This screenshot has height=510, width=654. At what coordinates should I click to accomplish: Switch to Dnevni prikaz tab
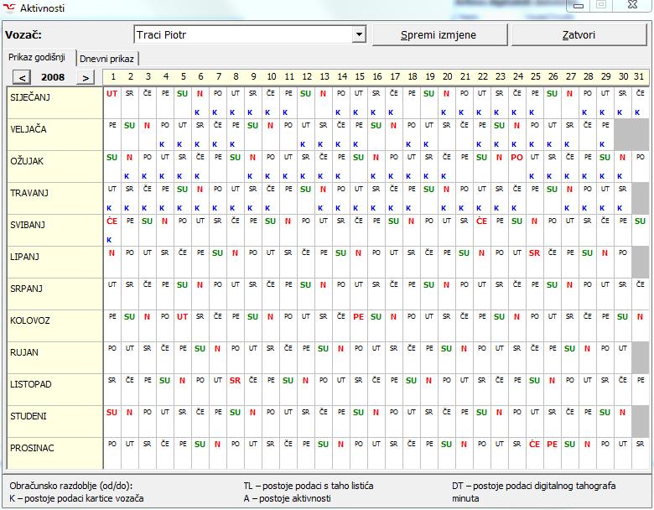pyautogui.click(x=106, y=59)
